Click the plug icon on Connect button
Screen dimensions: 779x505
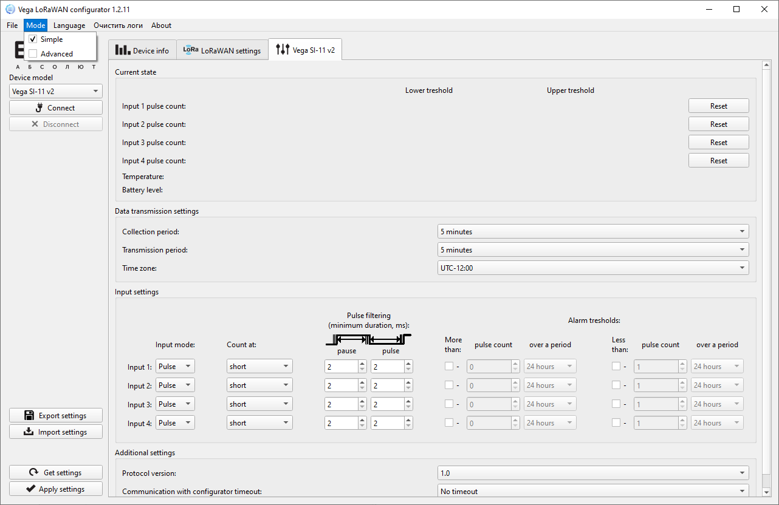tap(40, 107)
